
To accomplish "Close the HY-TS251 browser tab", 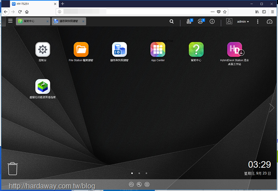I will pos(55,4).
